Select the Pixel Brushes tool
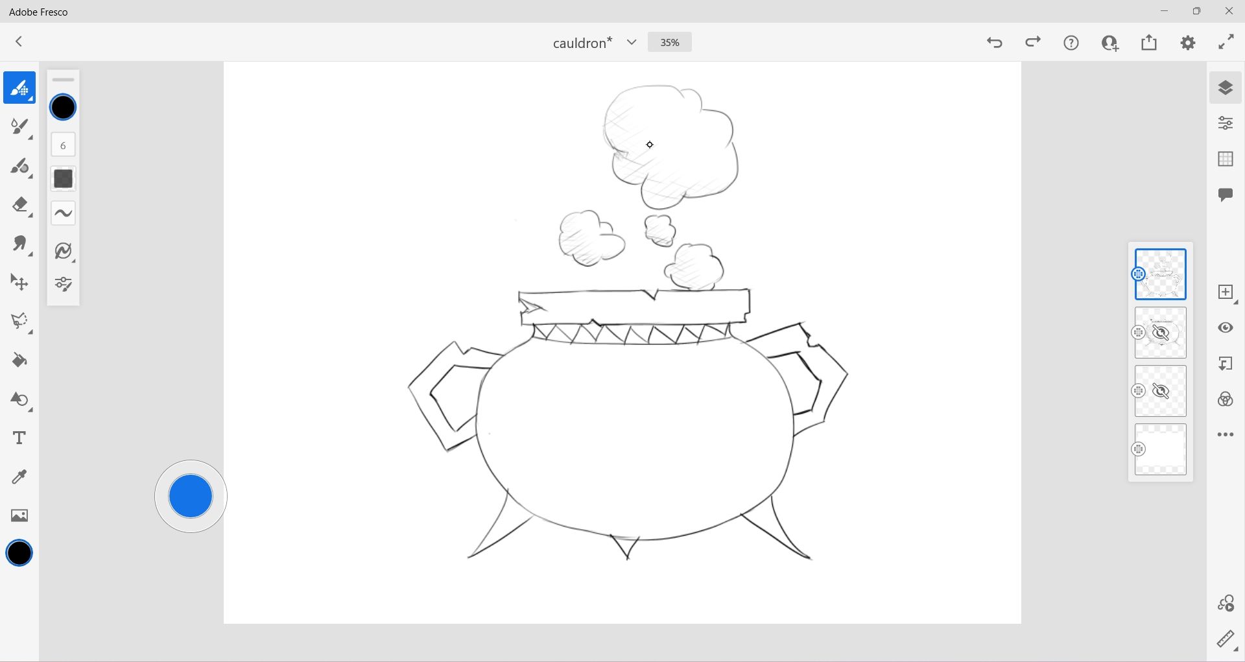The width and height of the screenshot is (1245, 662). [x=19, y=88]
